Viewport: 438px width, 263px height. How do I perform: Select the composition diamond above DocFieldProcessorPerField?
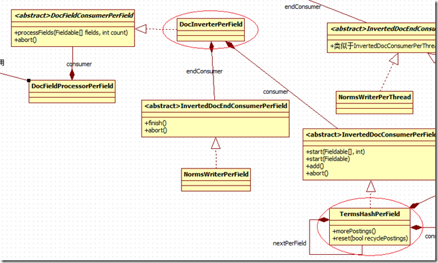72,74
